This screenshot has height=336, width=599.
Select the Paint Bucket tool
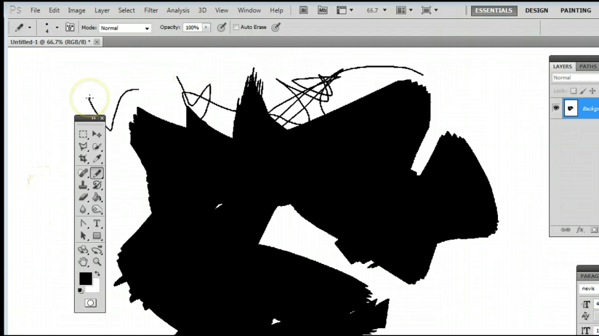(97, 198)
